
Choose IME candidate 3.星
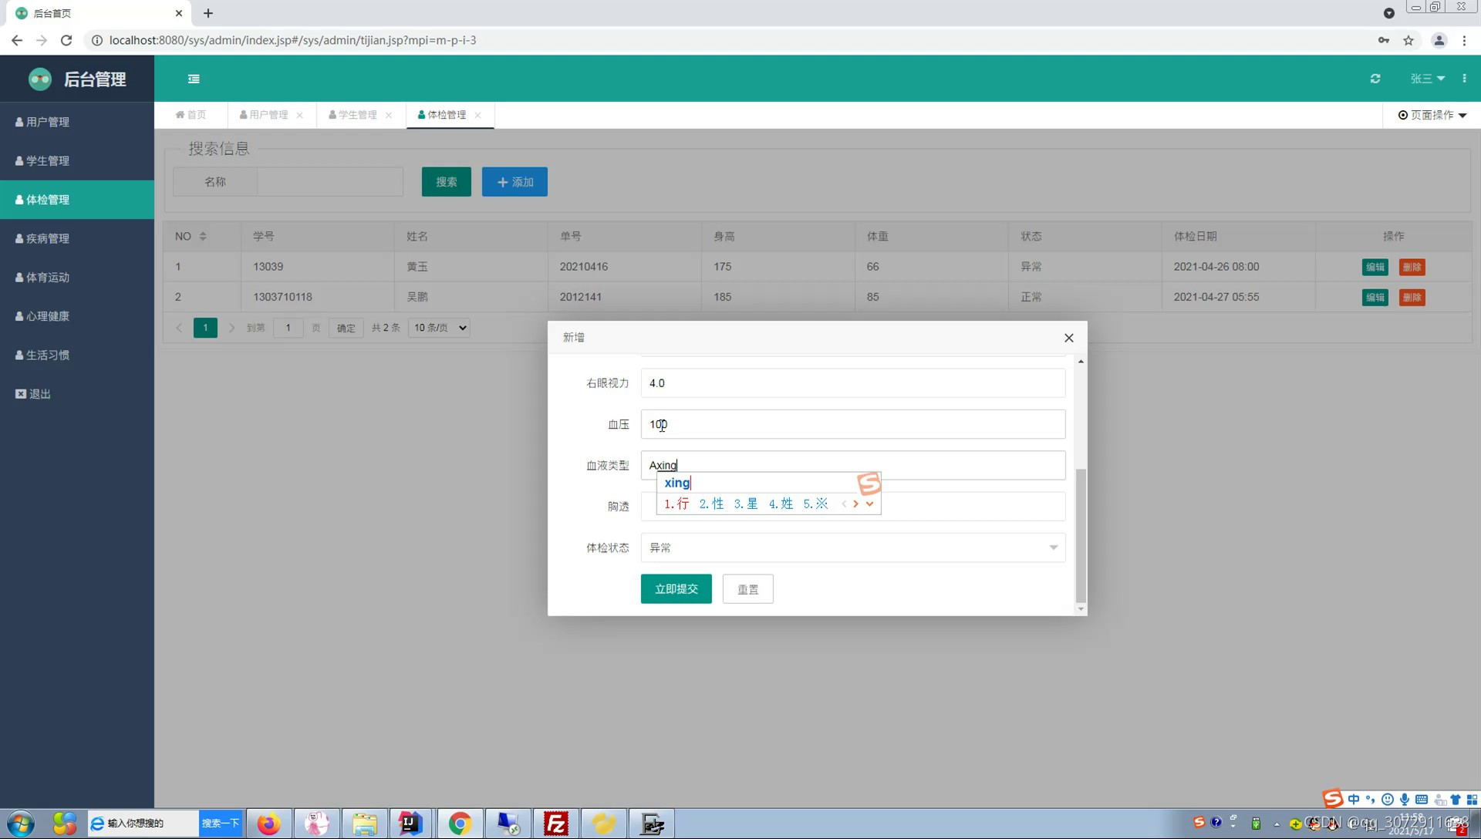(x=746, y=504)
